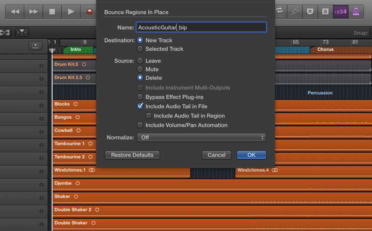Select the Windchimes.4 region name
This screenshot has height=231, width=372.
pyautogui.click(x=253, y=170)
